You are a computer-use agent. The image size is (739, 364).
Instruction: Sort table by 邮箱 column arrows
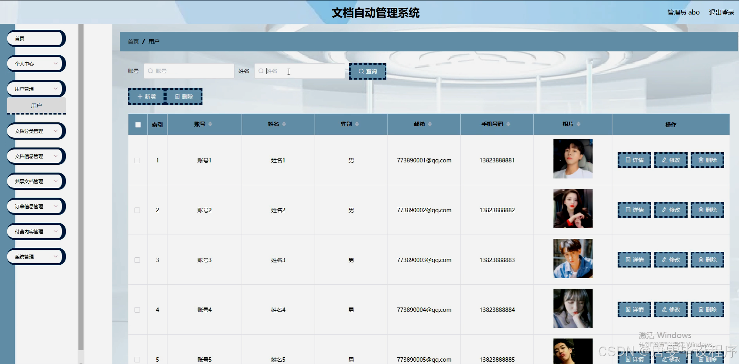[x=430, y=124]
